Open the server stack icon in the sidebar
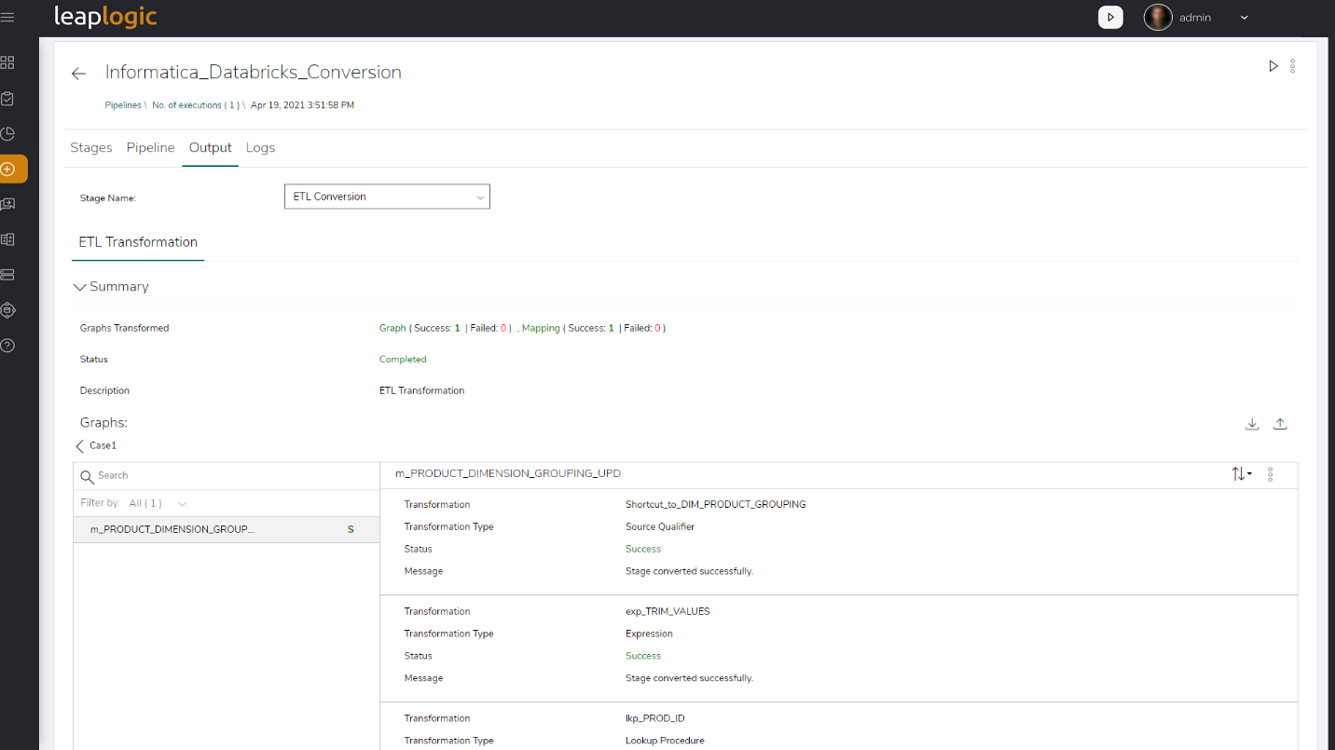 click(7, 275)
